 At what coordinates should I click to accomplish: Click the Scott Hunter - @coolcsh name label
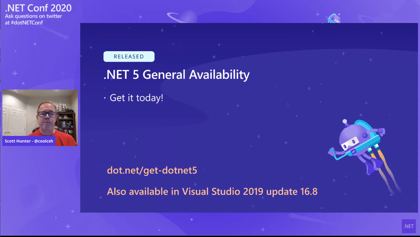click(x=29, y=141)
